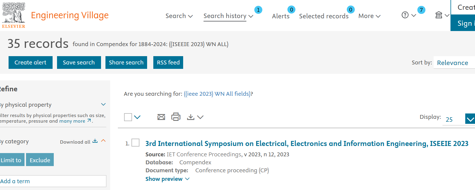475x190 pixels.
Task: Open the Display count dropdown
Action: coord(470,119)
